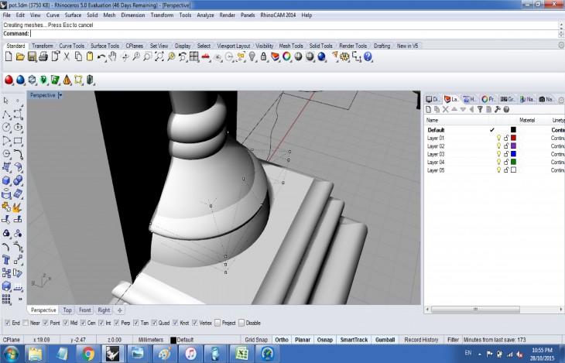Click the Save file icon in Standard toolbar

tap(32, 57)
